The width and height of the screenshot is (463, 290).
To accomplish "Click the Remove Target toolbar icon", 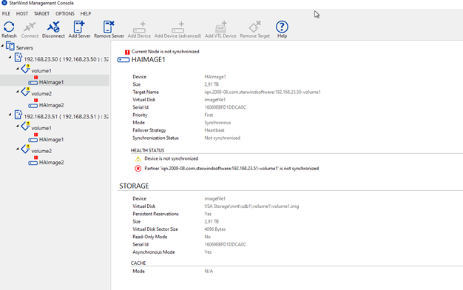I will click(255, 30).
